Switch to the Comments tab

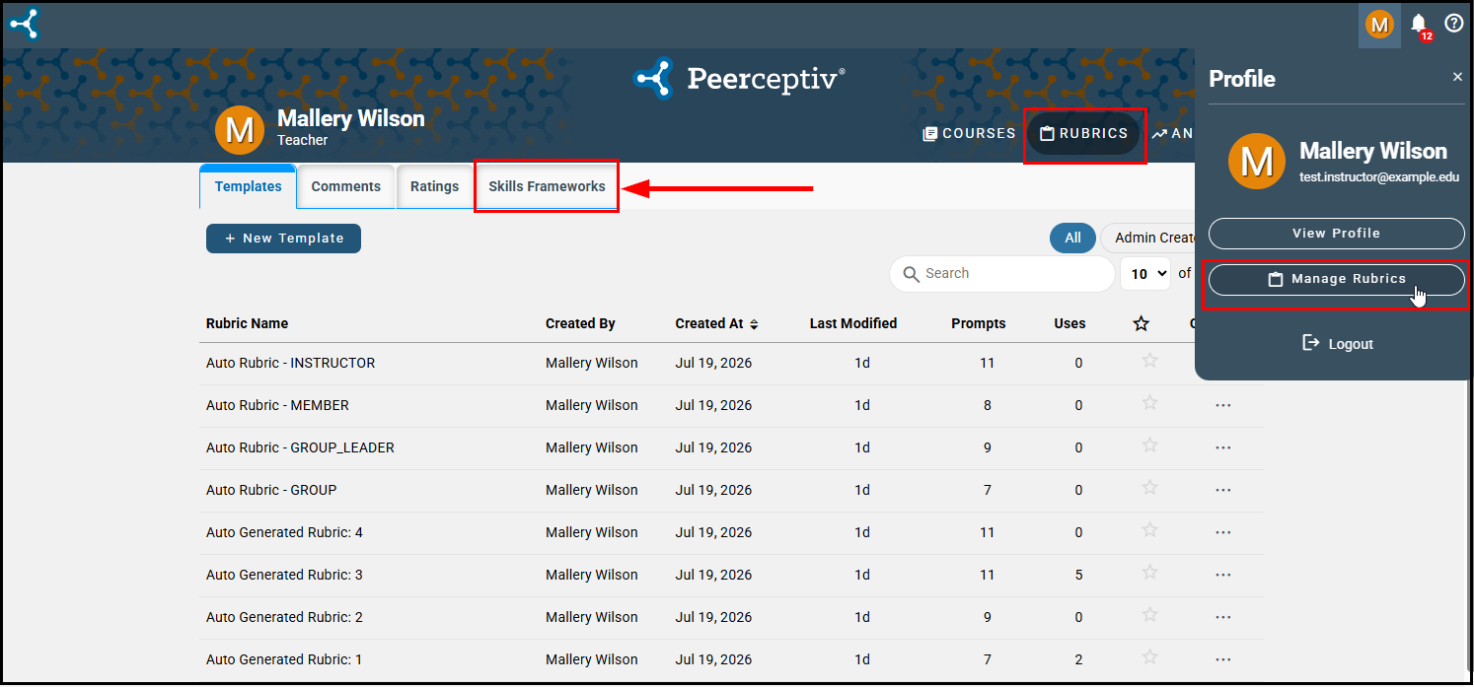coord(346,186)
